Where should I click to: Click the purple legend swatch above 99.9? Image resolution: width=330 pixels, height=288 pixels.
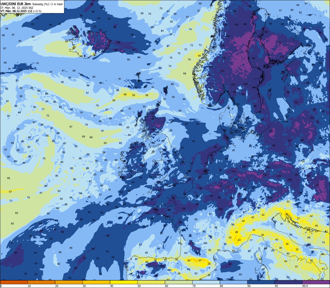pyautogui.click(x=316, y=282)
